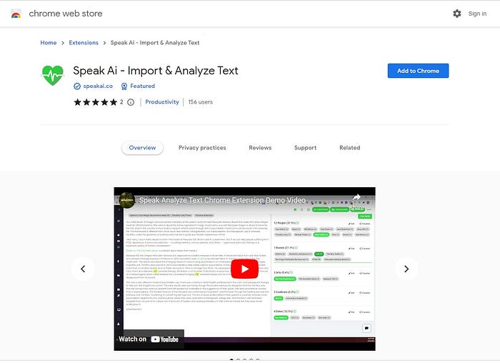This screenshot has width=500, height=363.
Task: Click the five-star rating
Action: tap(95, 102)
